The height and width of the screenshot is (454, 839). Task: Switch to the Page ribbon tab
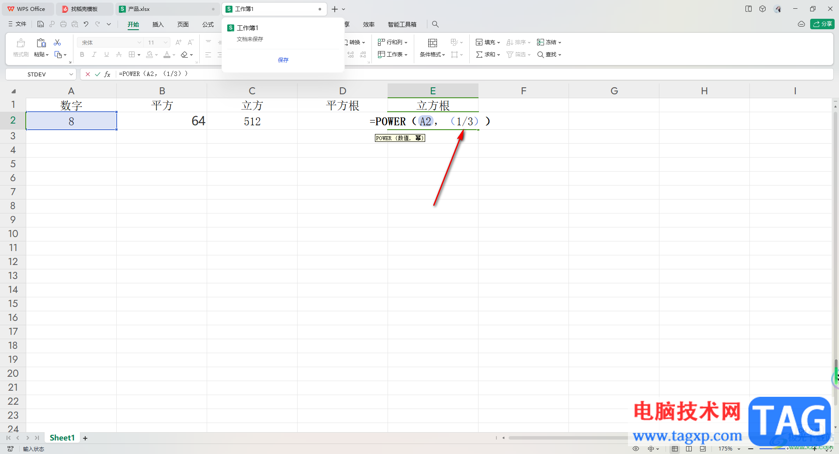pos(183,24)
